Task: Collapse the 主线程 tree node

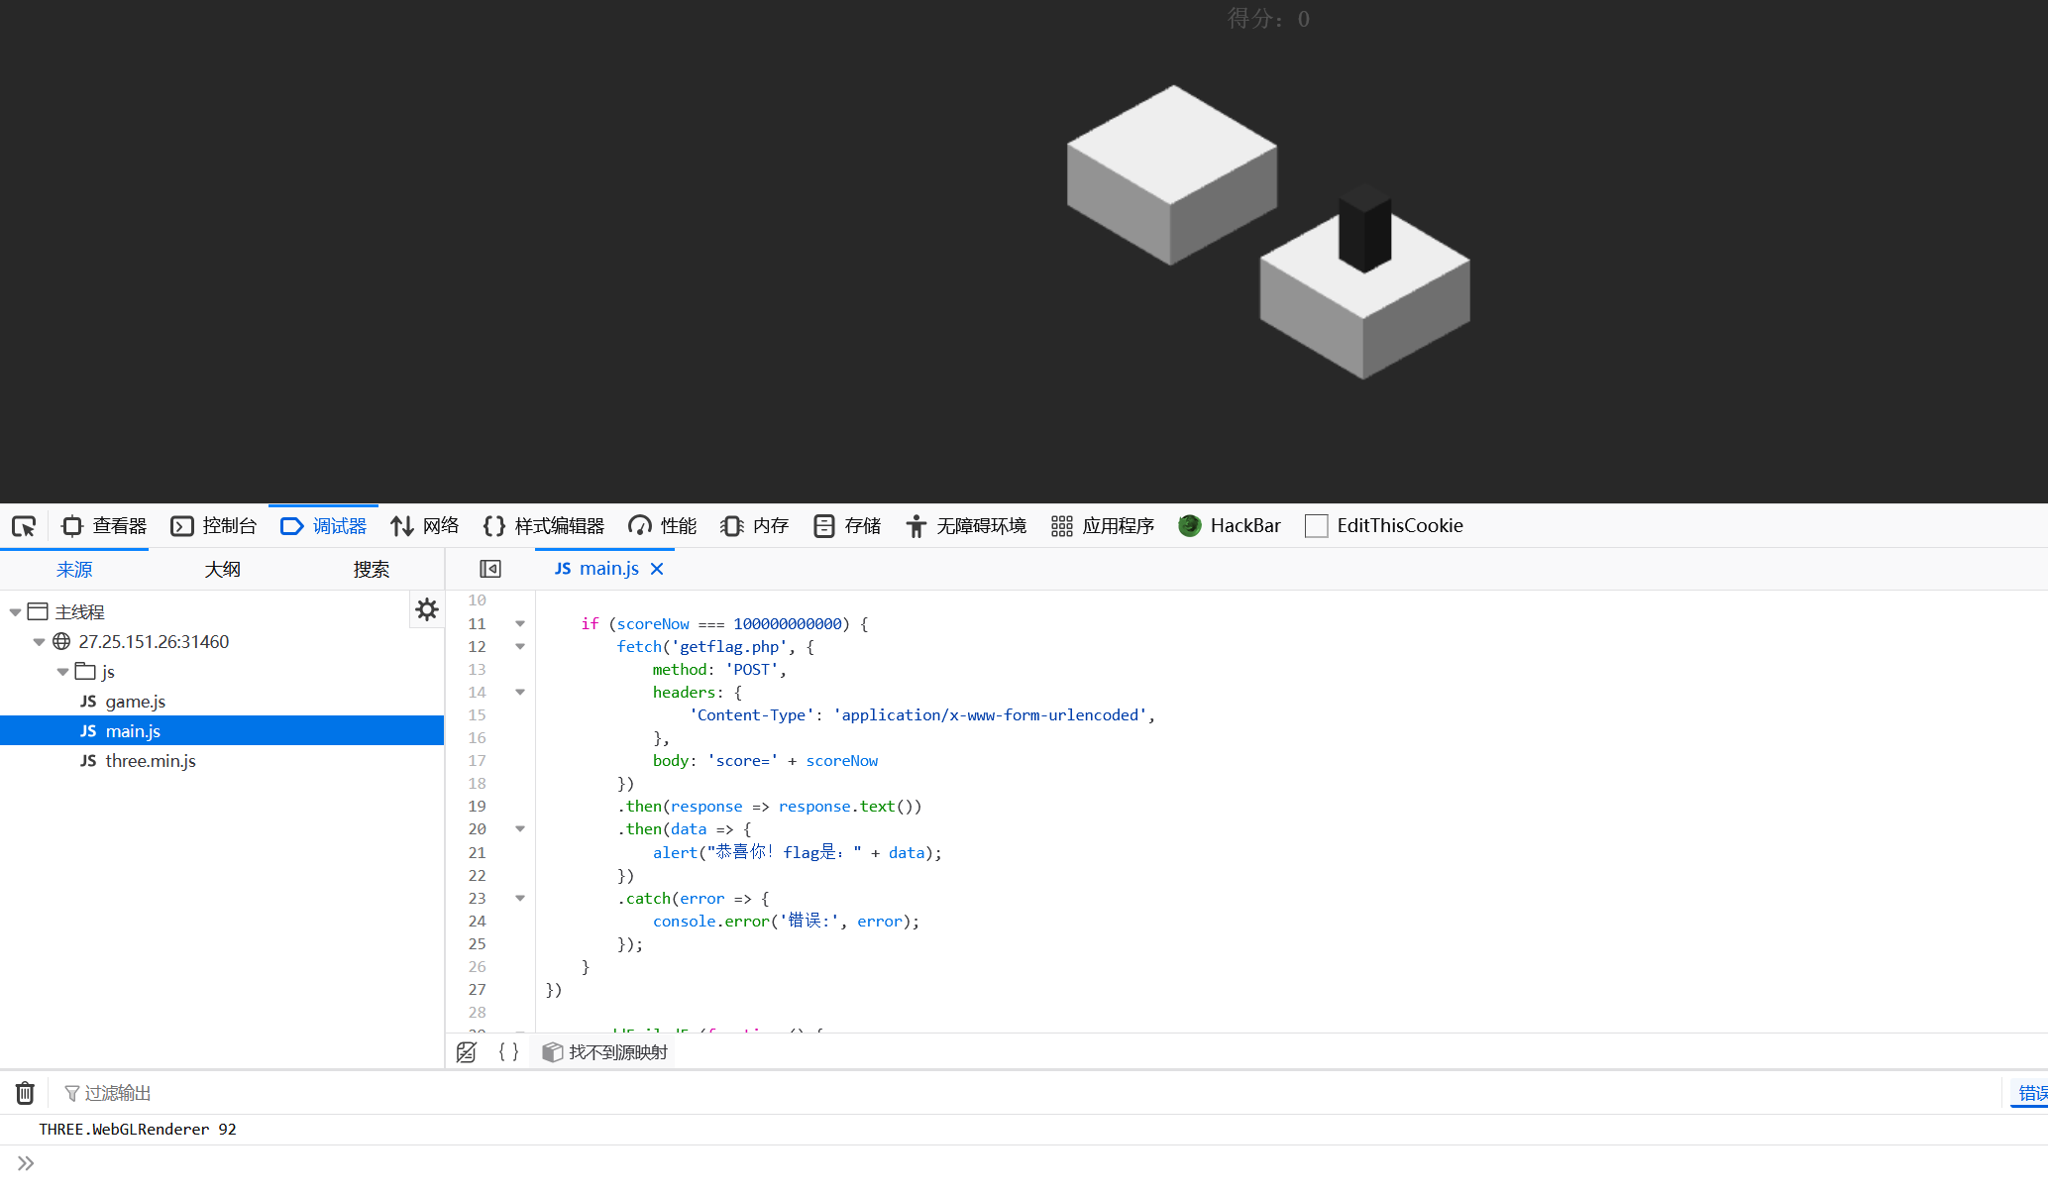Action: (15, 612)
